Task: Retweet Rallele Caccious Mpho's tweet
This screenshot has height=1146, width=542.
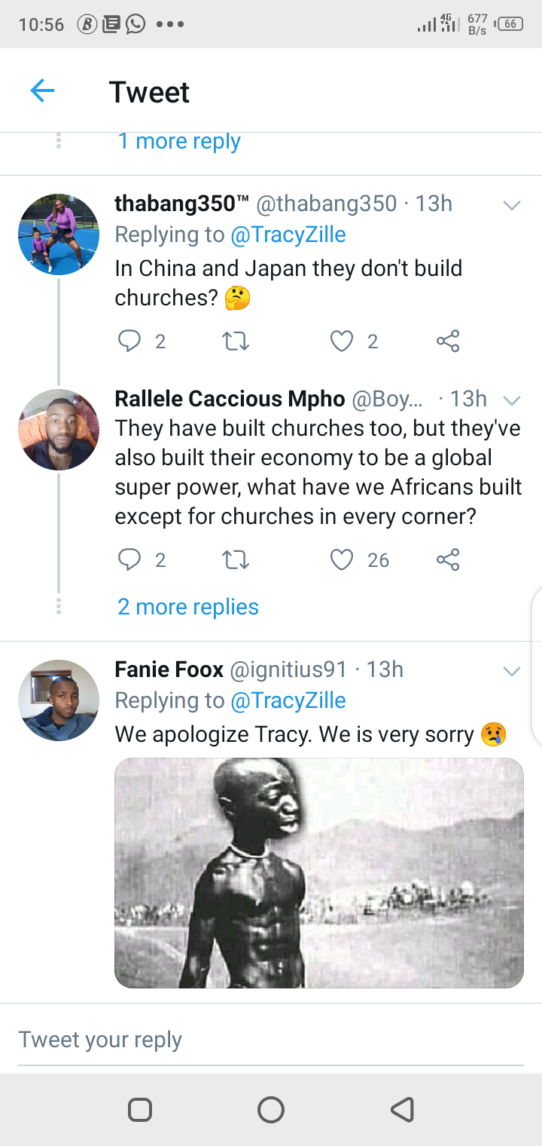Action: click(236, 559)
